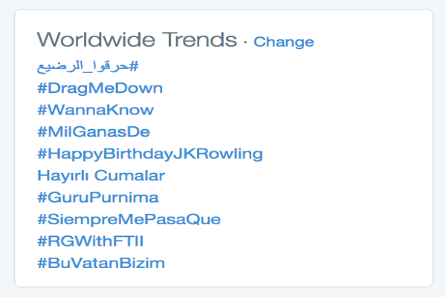Click the Hayırlı Cumalar trend
Screen dimensions: 446x297
(x=100, y=176)
